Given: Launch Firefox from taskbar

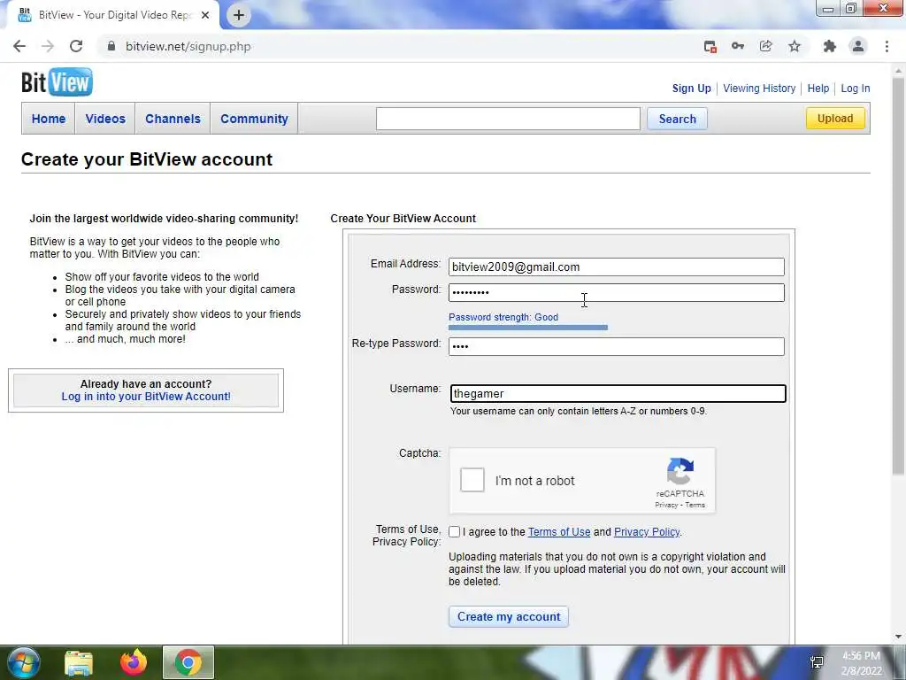Looking at the screenshot, I should pos(134,662).
